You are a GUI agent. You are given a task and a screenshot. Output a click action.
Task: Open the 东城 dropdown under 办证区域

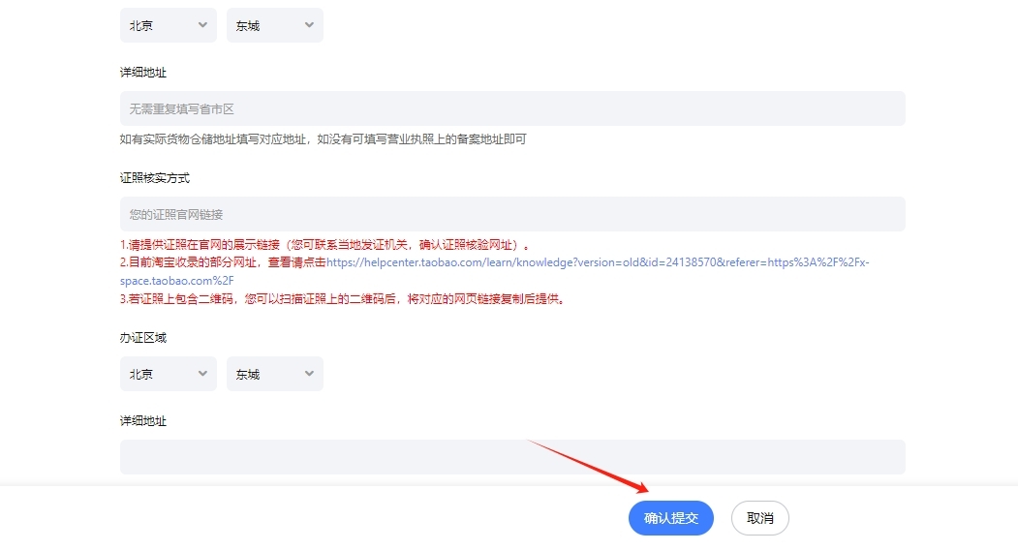coord(274,374)
